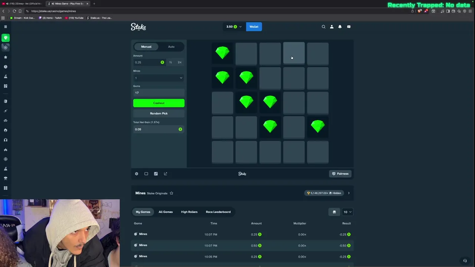Click the bet Amount input field
The width and height of the screenshot is (475, 267).
[149, 62]
